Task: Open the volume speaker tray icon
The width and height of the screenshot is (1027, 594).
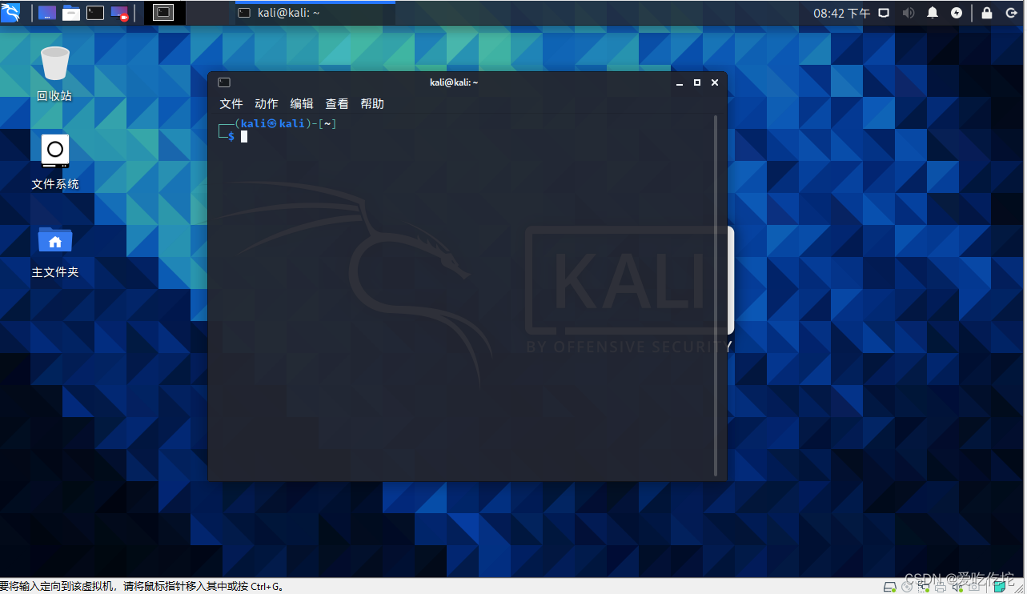Action: [909, 13]
